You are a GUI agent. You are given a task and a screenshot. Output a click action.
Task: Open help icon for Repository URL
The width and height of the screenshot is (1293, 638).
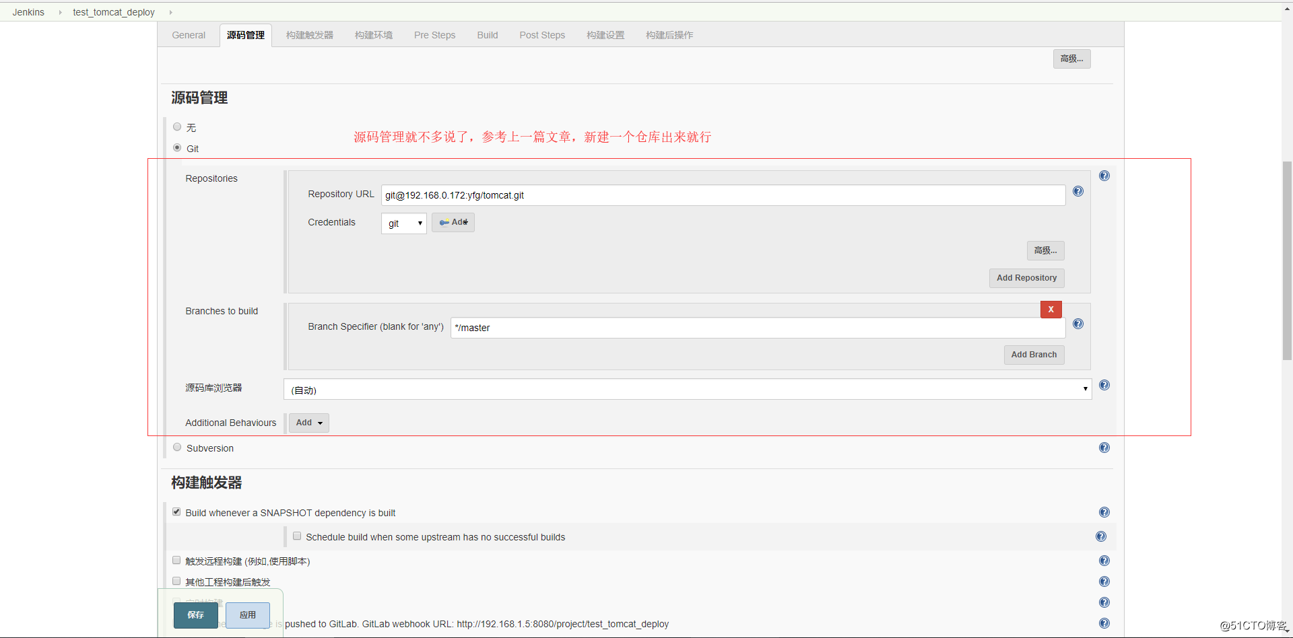point(1078,191)
